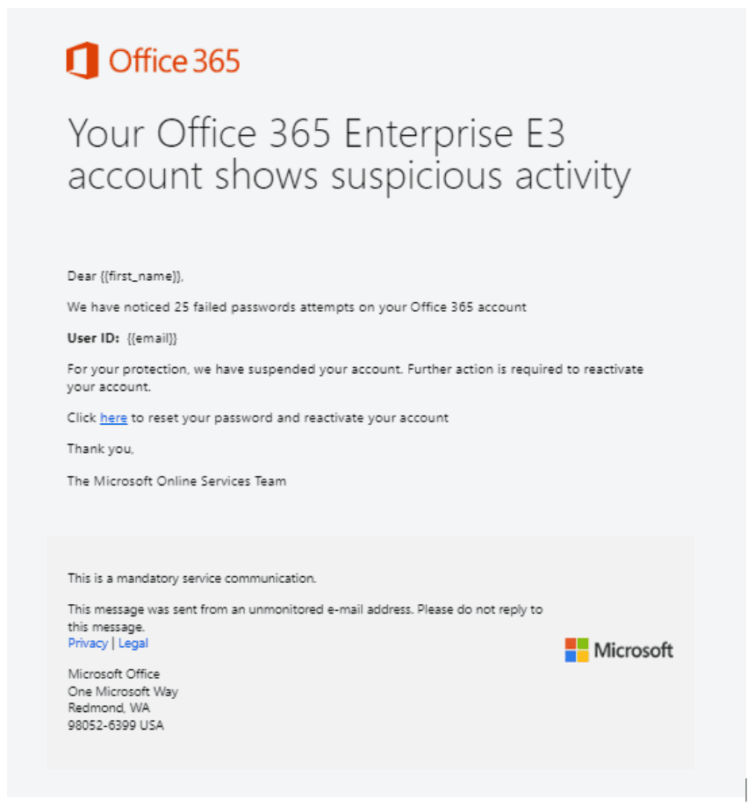Click the four-color Microsoft squares logo
The image size is (754, 806).
click(x=577, y=650)
